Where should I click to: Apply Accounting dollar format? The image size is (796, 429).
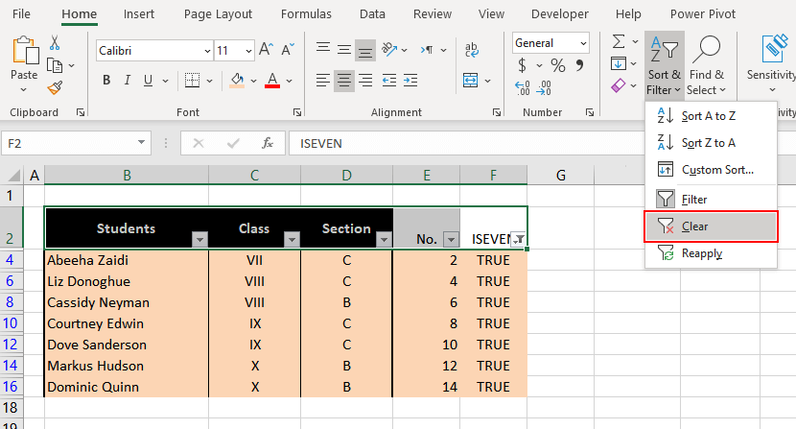(x=522, y=65)
